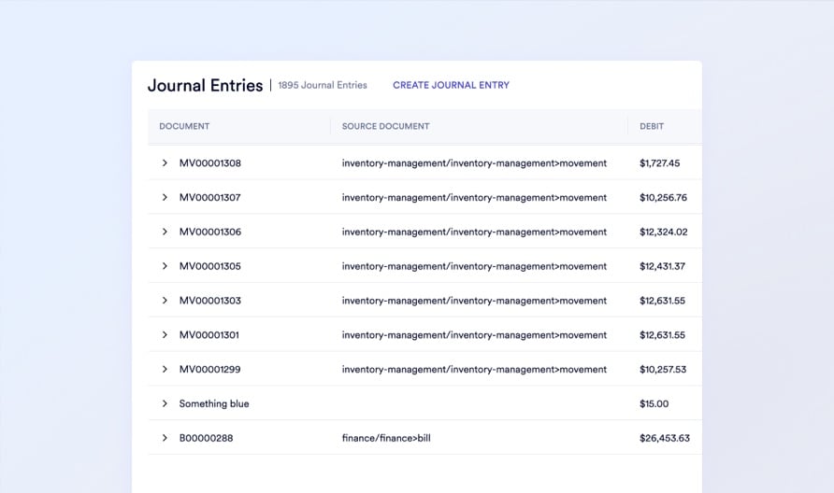Click source document text in MV00001306 row
The height and width of the screenshot is (493, 834).
click(x=474, y=232)
